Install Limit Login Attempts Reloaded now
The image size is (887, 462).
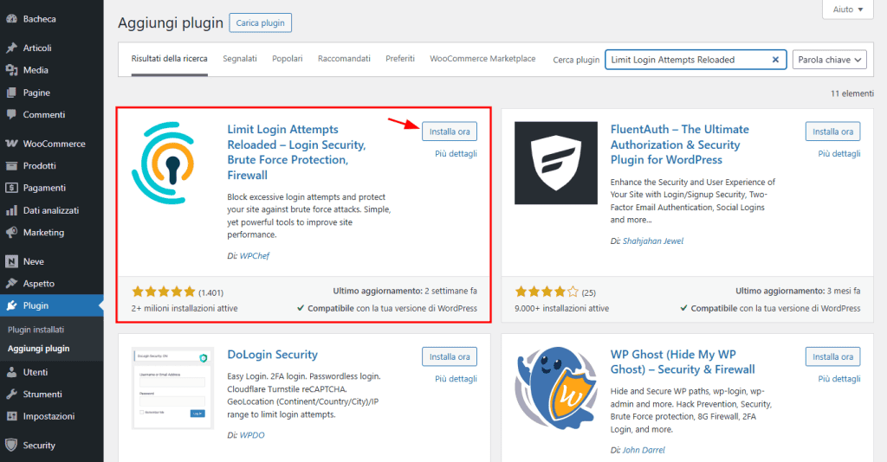point(450,132)
